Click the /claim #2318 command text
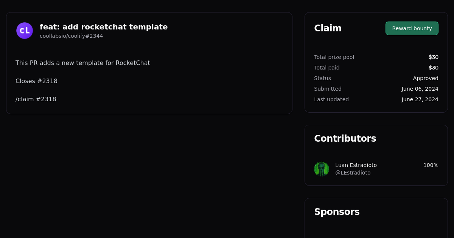 [36, 99]
